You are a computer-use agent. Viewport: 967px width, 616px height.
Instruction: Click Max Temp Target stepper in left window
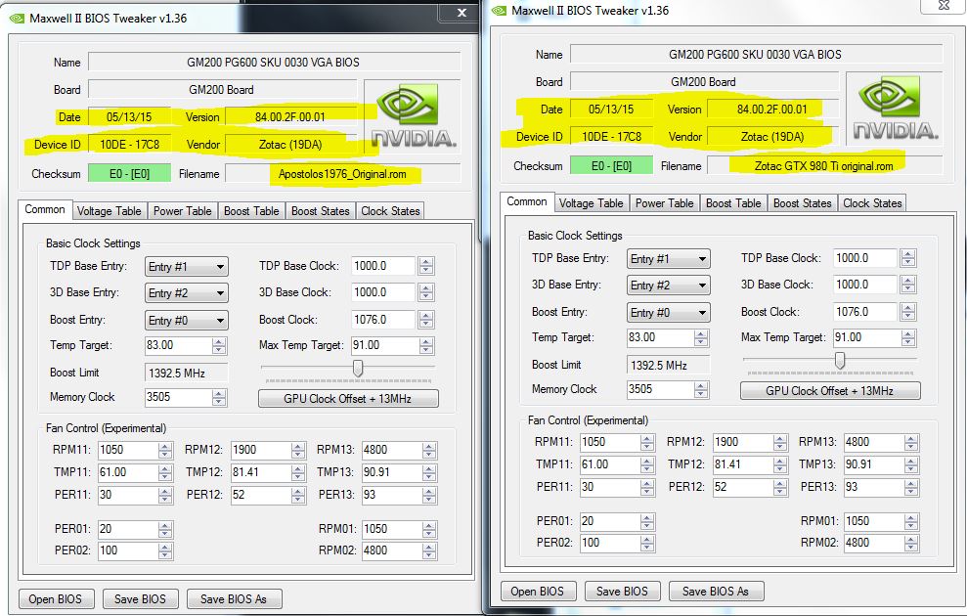pyautogui.click(x=426, y=345)
